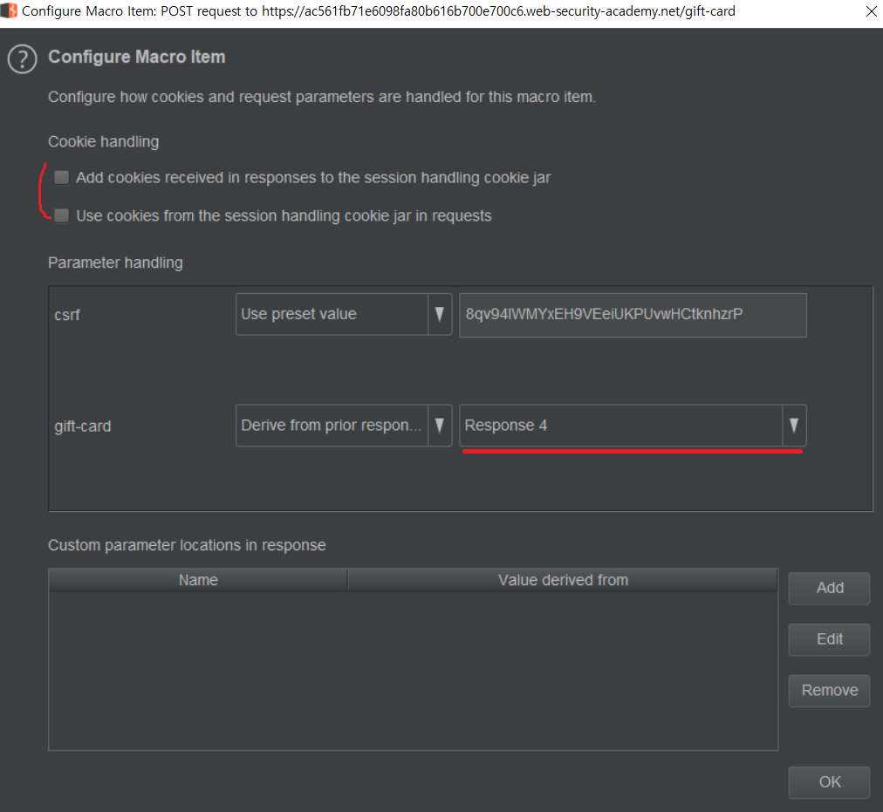Click the 'Value derived from' column header
The image size is (883, 812).
pyautogui.click(x=563, y=580)
